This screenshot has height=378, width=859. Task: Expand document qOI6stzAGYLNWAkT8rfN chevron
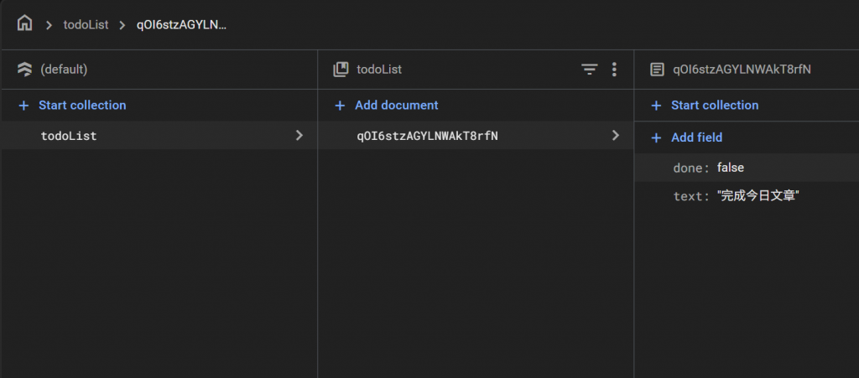coord(616,135)
